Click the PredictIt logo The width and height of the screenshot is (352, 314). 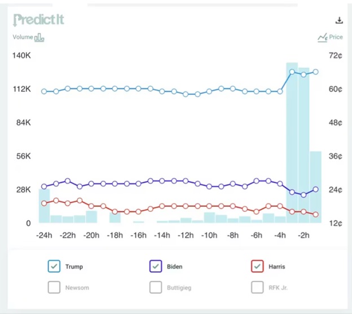(38, 20)
